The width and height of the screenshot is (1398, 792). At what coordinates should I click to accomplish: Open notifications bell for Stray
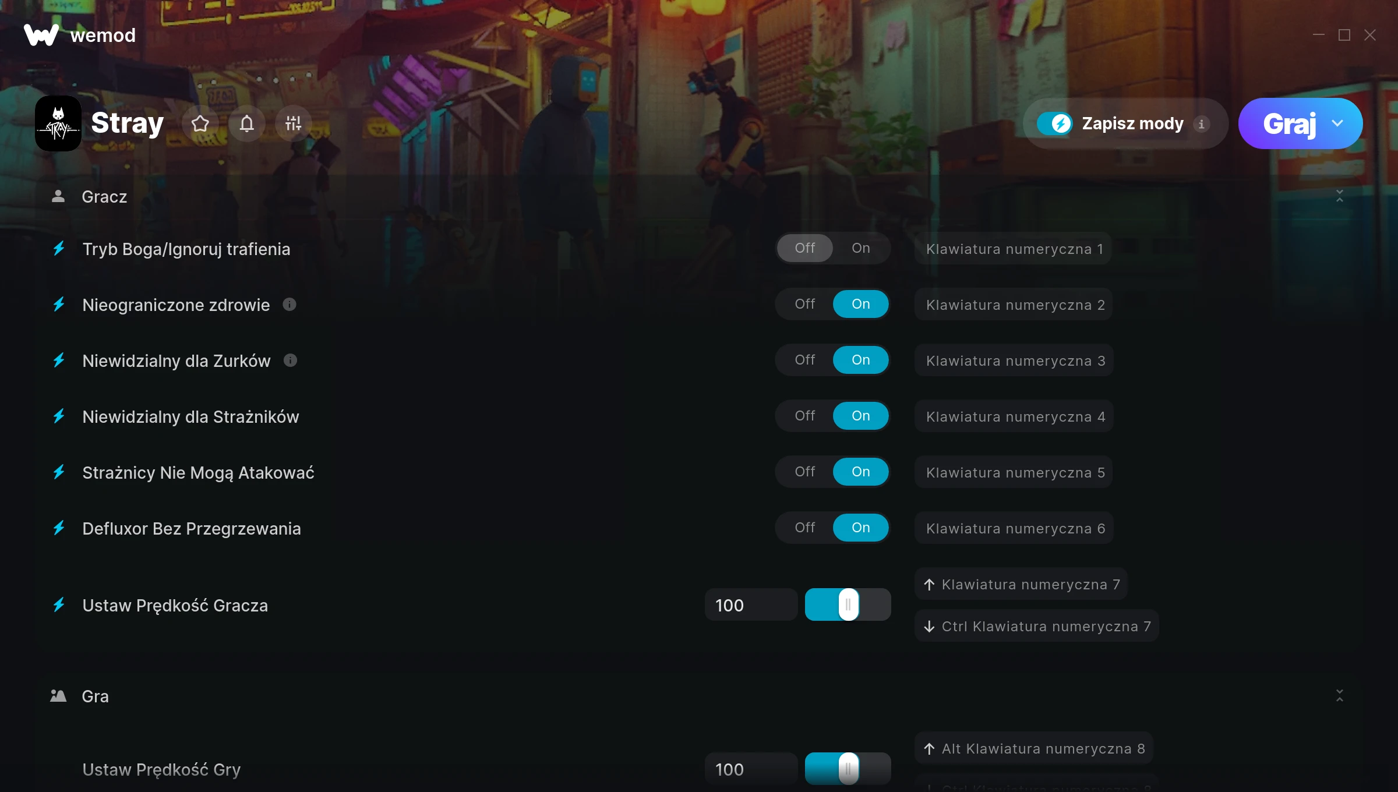[247, 123]
